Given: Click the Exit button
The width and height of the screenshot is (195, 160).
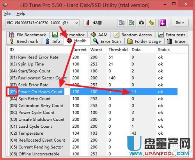Looking at the screenshot, I should click(x=180, y=23).
